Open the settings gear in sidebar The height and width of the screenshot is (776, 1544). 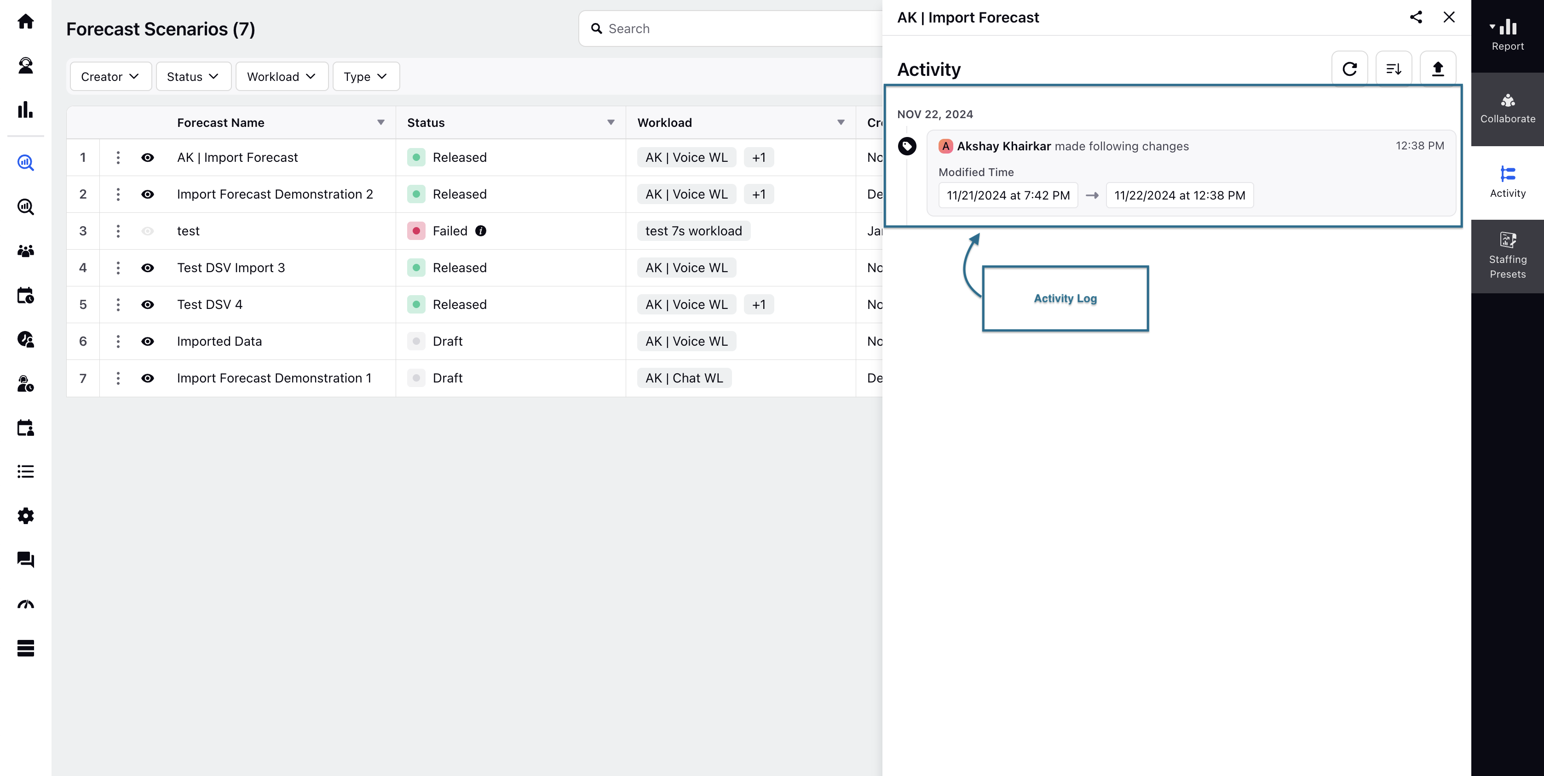click(25, 515)
